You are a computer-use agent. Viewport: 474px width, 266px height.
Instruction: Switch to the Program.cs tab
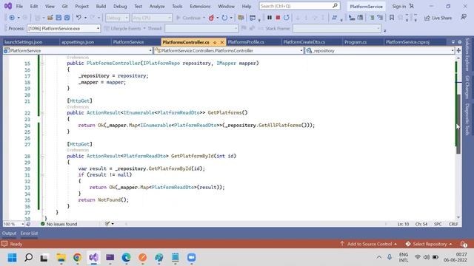coord(355,42)
